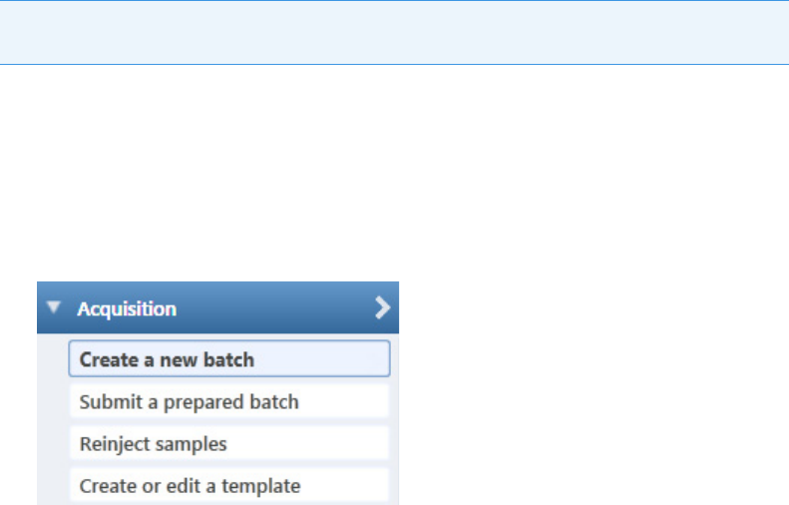Start a new batch from the highlighted entry

229,359
